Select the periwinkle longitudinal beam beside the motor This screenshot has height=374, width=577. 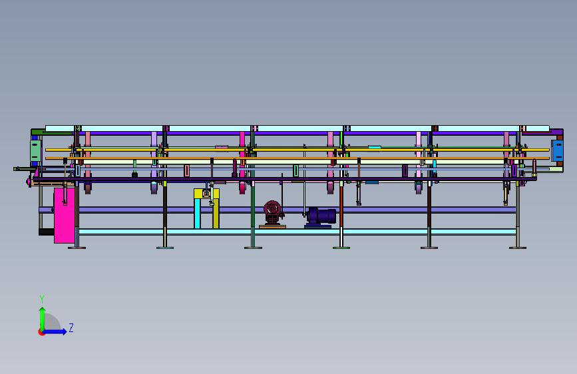tap(278, 210)
